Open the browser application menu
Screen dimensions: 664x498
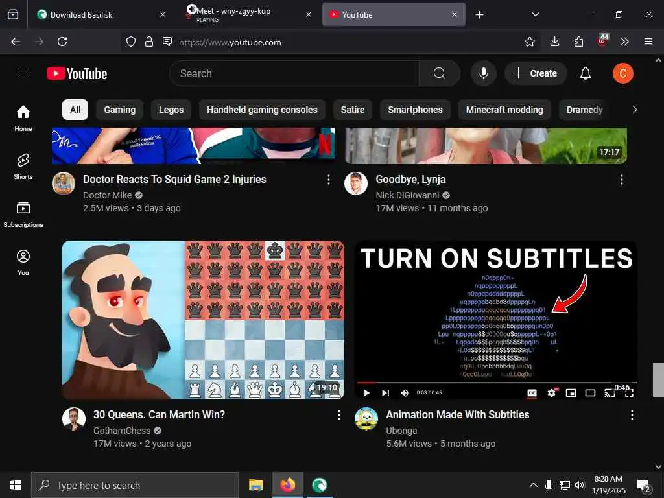[648, 41]
